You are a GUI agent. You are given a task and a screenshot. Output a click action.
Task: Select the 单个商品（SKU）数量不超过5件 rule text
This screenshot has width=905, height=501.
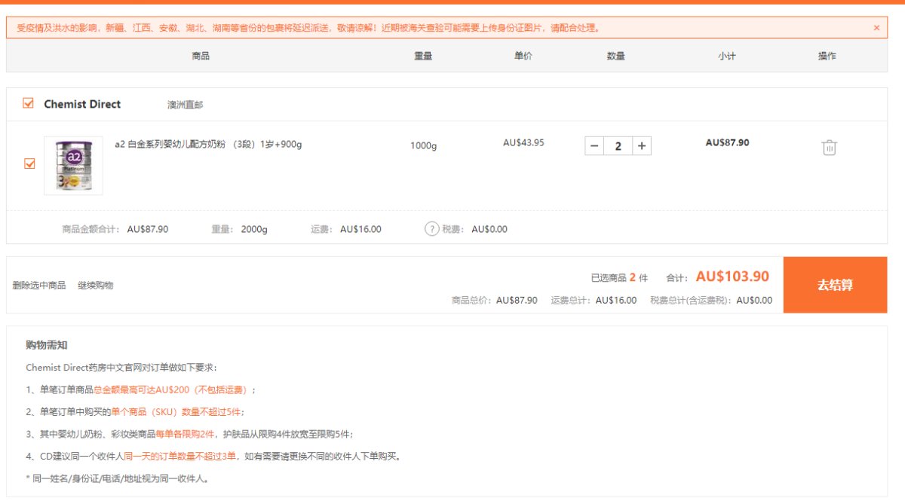click(x=177, y=412)
